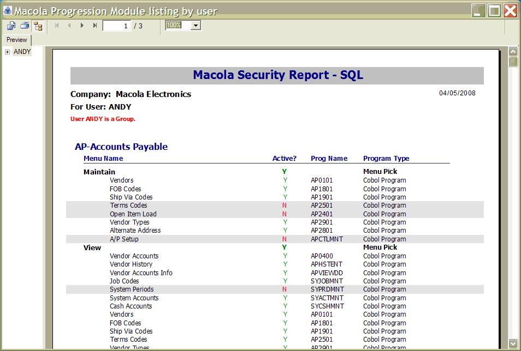This screenshot has width=521, height=351.
Task: Click the vertical scrollbar thumb
Action: [513, 62]
